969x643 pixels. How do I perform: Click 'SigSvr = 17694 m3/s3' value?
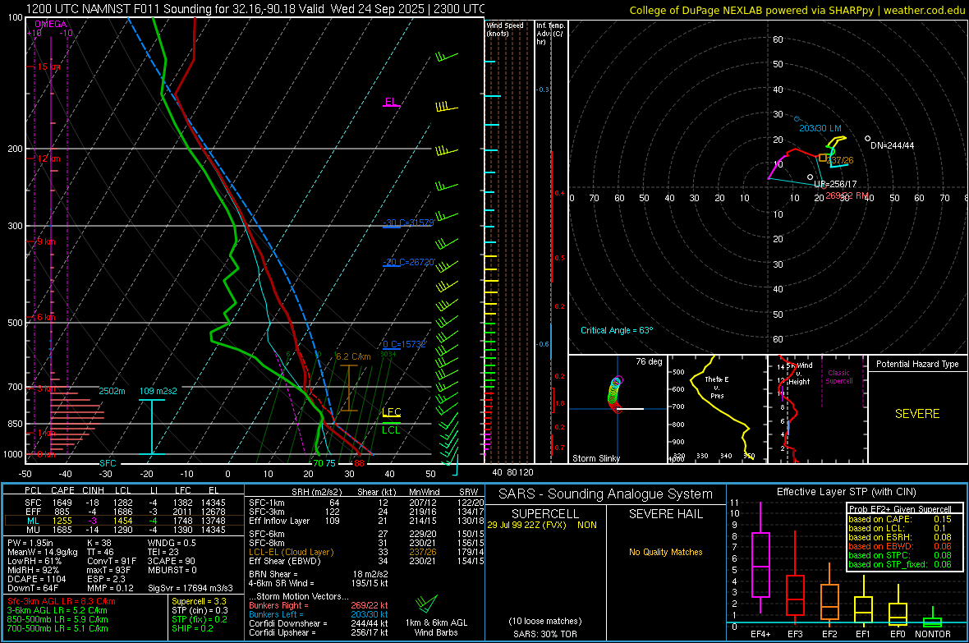click(x=191, y=588)
